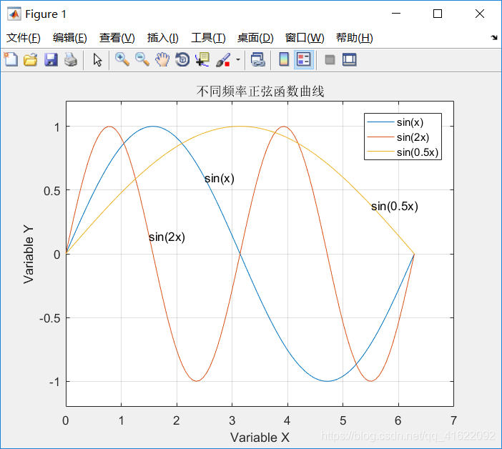
Task: Click the plot title 不同频率正弦函数曲线
Action: [260, 92]
